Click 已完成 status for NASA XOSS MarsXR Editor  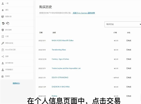129,41
